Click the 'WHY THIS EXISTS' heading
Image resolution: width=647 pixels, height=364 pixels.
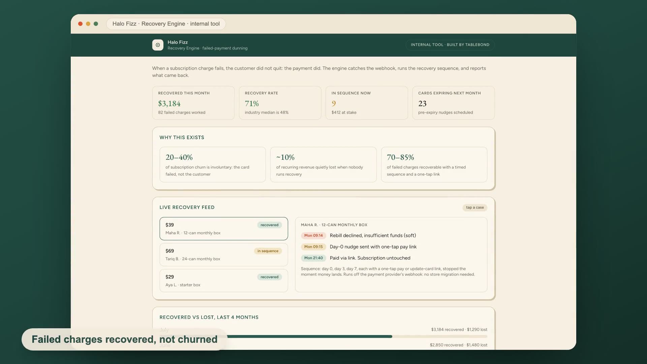coord(182,138)
